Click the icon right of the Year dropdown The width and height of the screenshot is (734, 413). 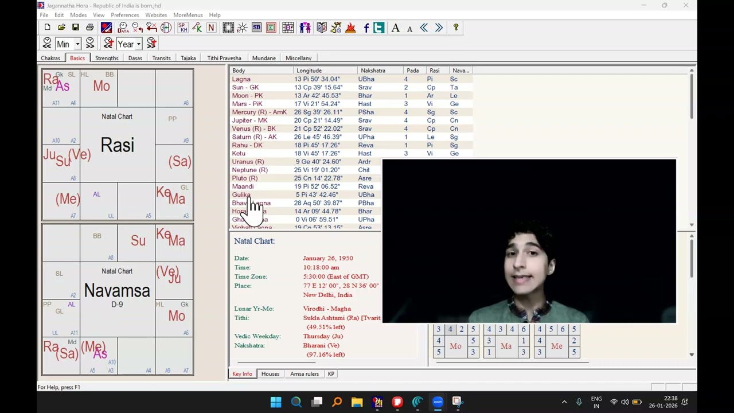[x=151, y=44]
